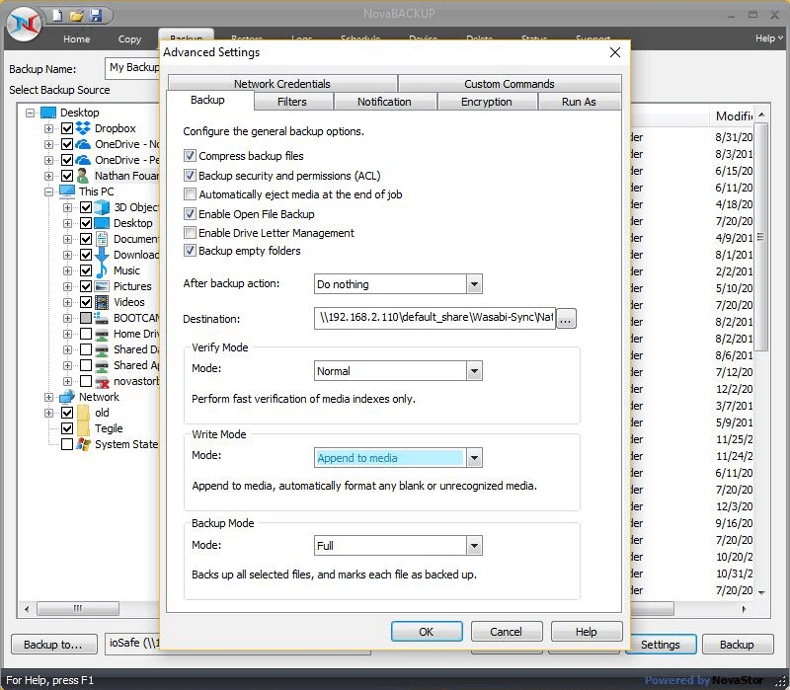The width and height of the screenshot is (790, 690).
Task: Click the Videos film icon
Action: tap(102, 302)
